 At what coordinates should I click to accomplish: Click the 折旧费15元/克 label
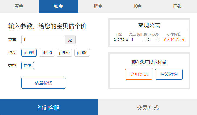[148, 34]
